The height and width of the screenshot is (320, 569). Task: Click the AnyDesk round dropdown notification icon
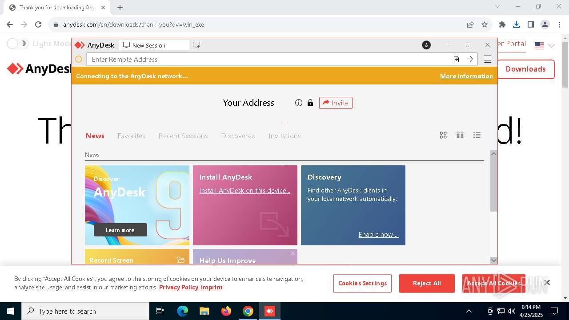click(426, 45)
